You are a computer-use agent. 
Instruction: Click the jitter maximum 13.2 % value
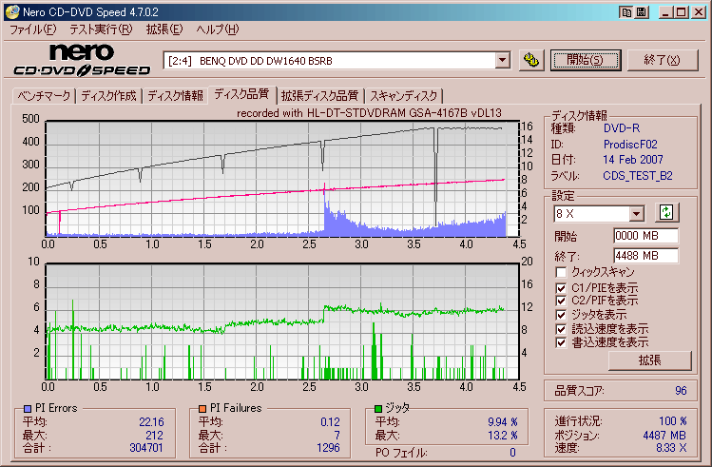503,436
